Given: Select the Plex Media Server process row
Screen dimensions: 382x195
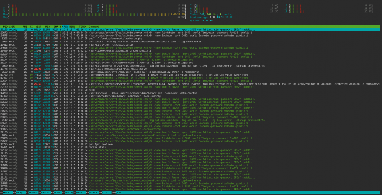Looking at the screenshot, I should coord(191,69).
